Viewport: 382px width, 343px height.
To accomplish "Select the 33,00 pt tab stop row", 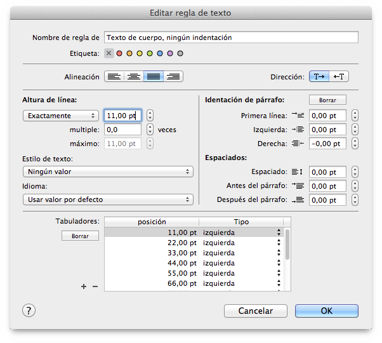I will [194, 253].
